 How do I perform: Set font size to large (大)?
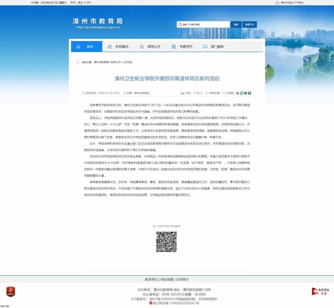point(195,93)
